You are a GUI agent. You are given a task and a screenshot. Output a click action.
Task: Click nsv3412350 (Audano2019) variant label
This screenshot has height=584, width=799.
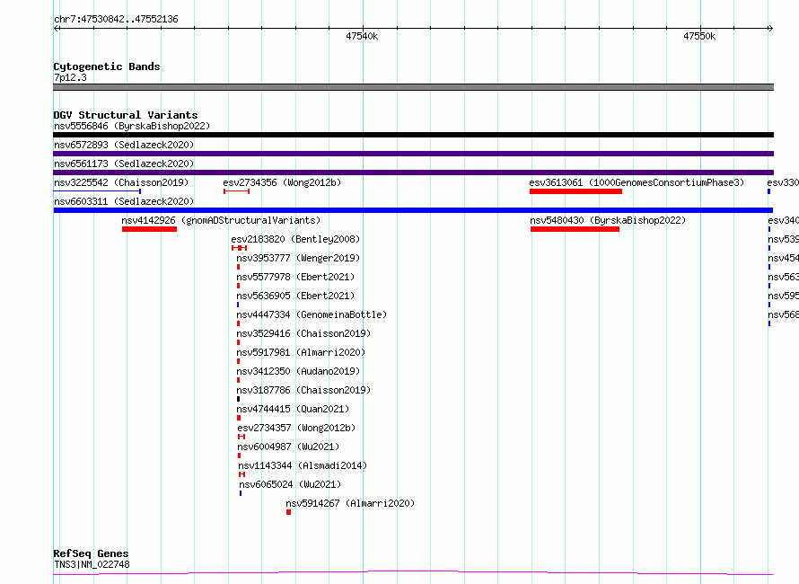pos(298,371)
